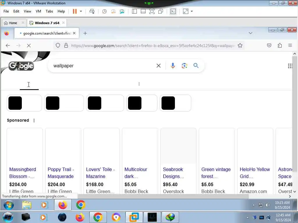The height and width of the screenshot is (223, 298).
Task: Search by image with Google Lens
Action: [x=184, y=66]
